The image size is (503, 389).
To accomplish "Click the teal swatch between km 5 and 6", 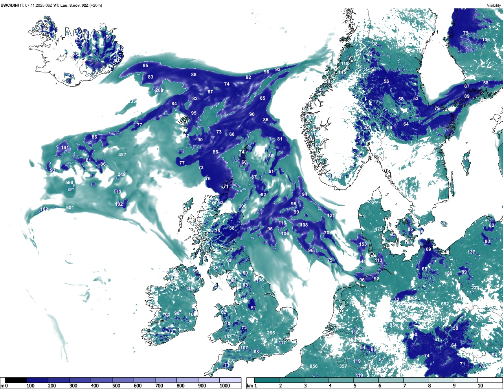I will (366, 380).
